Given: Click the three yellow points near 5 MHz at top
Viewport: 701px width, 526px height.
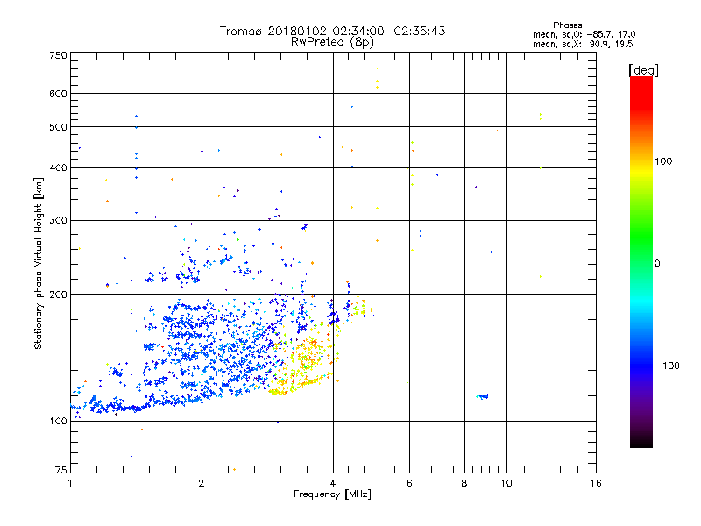Looking at the screenshot, I should (378, 78).
